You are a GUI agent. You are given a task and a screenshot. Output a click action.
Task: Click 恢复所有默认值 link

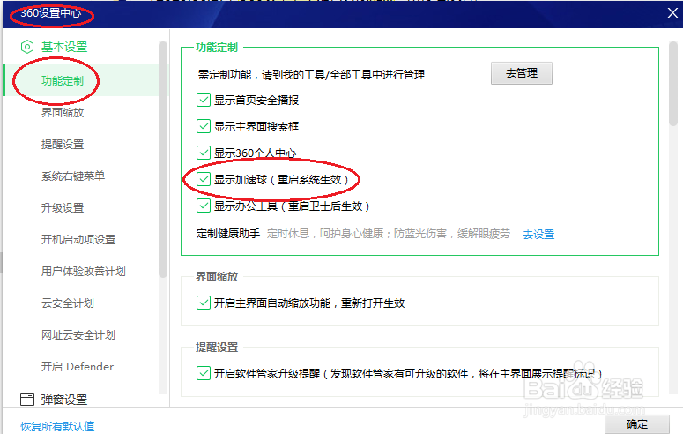(x=57, y=426)
